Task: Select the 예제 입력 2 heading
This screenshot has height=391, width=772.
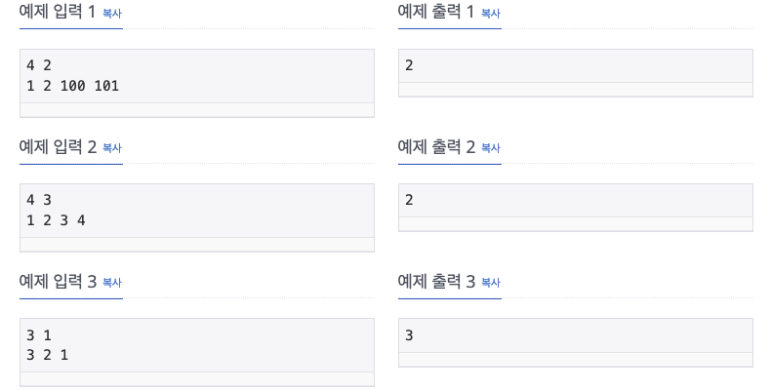Action: point(58,146)
